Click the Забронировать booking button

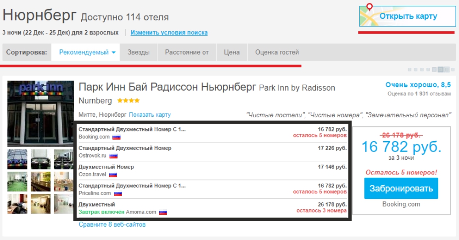coord(401,188)
